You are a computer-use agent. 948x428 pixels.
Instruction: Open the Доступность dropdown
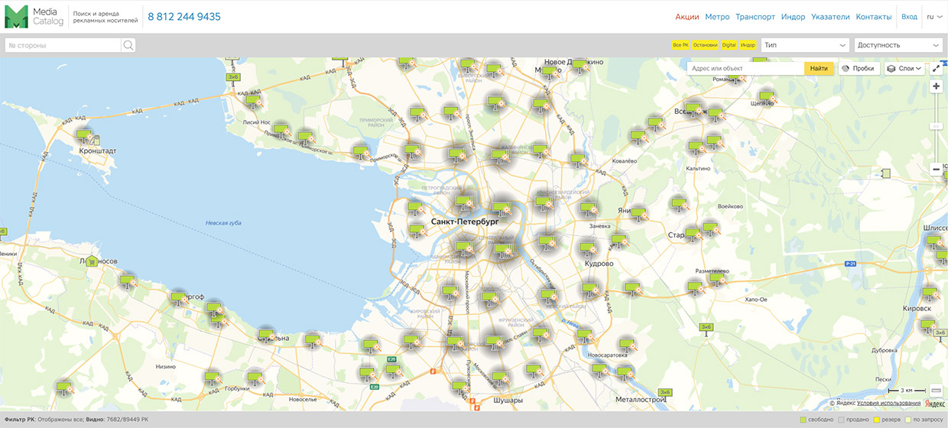point(898,45)
